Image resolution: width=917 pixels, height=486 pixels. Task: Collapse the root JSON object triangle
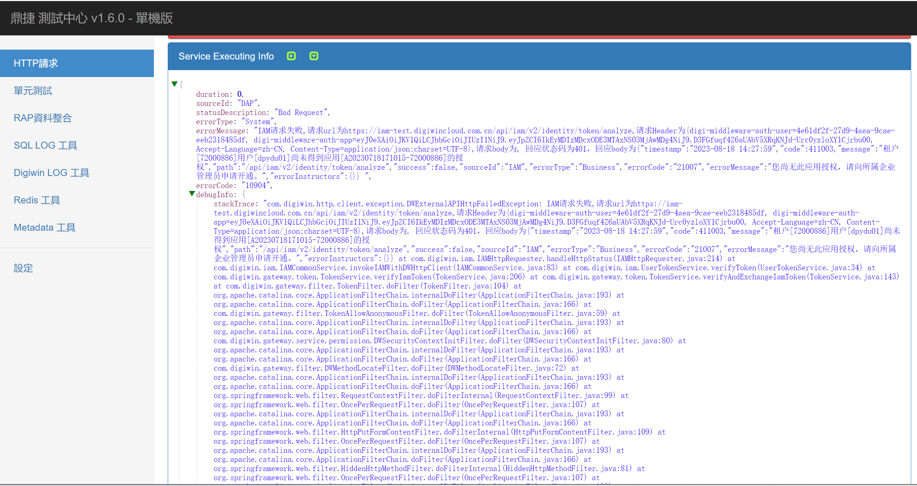pos(174,84)
